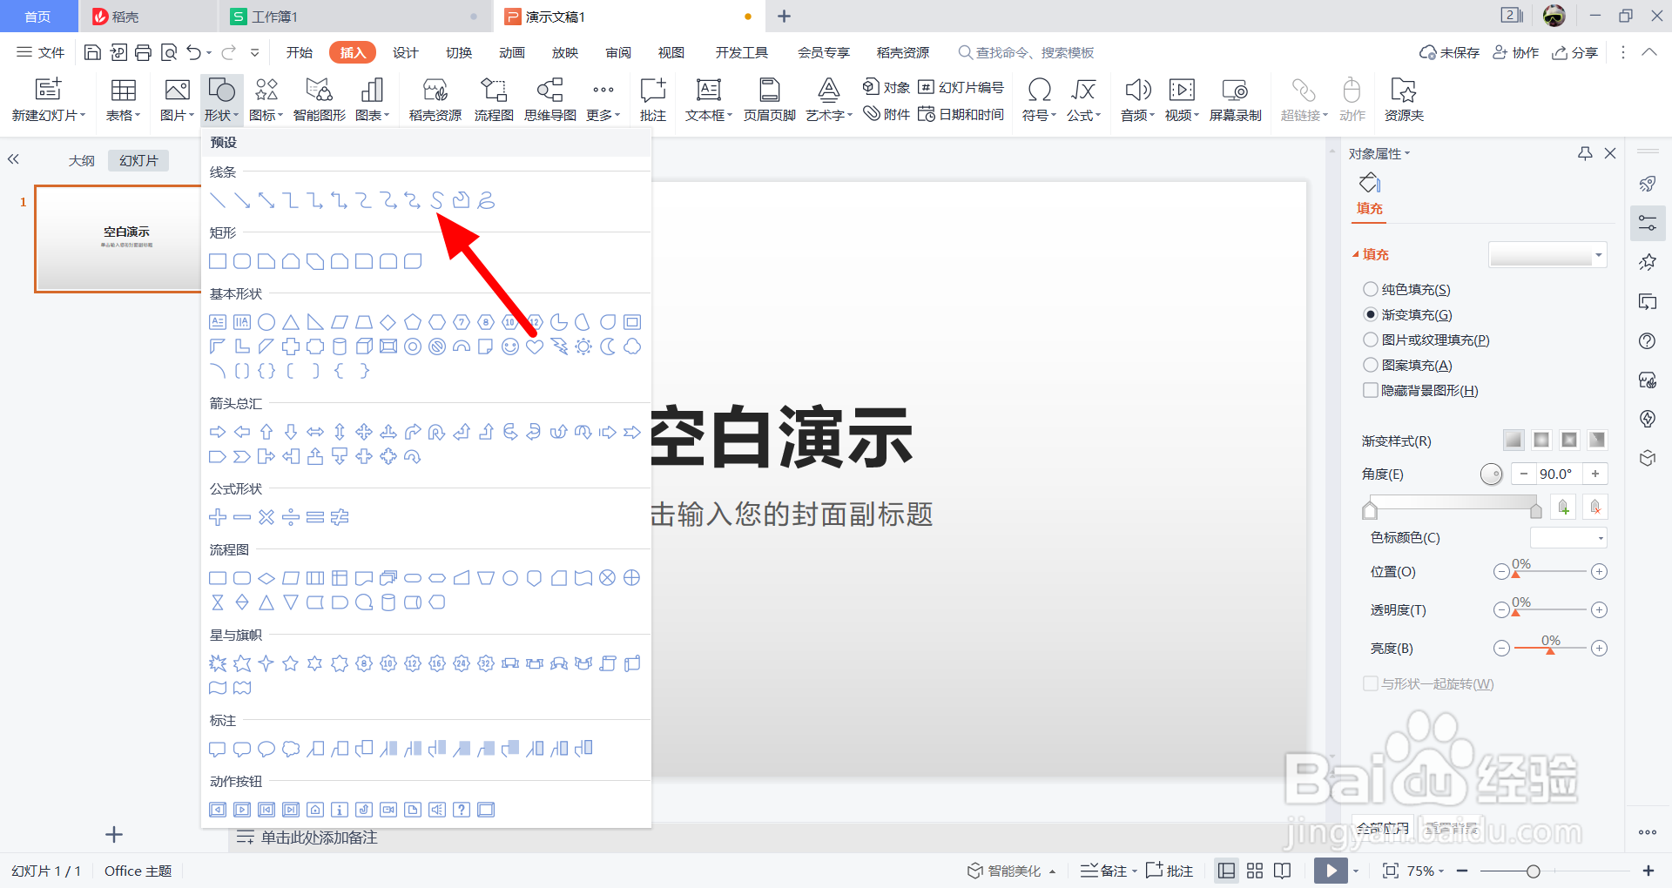Image resolution: width=1672 pixels, height=888 pixels.
Task: Select slide 1 thumbnail
Action: [118, 239]
